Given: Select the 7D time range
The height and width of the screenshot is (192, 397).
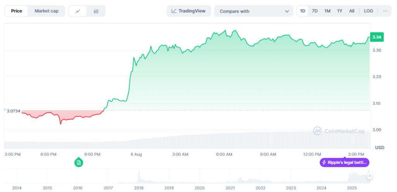Looking at the screenshot, I should point(315,11).
